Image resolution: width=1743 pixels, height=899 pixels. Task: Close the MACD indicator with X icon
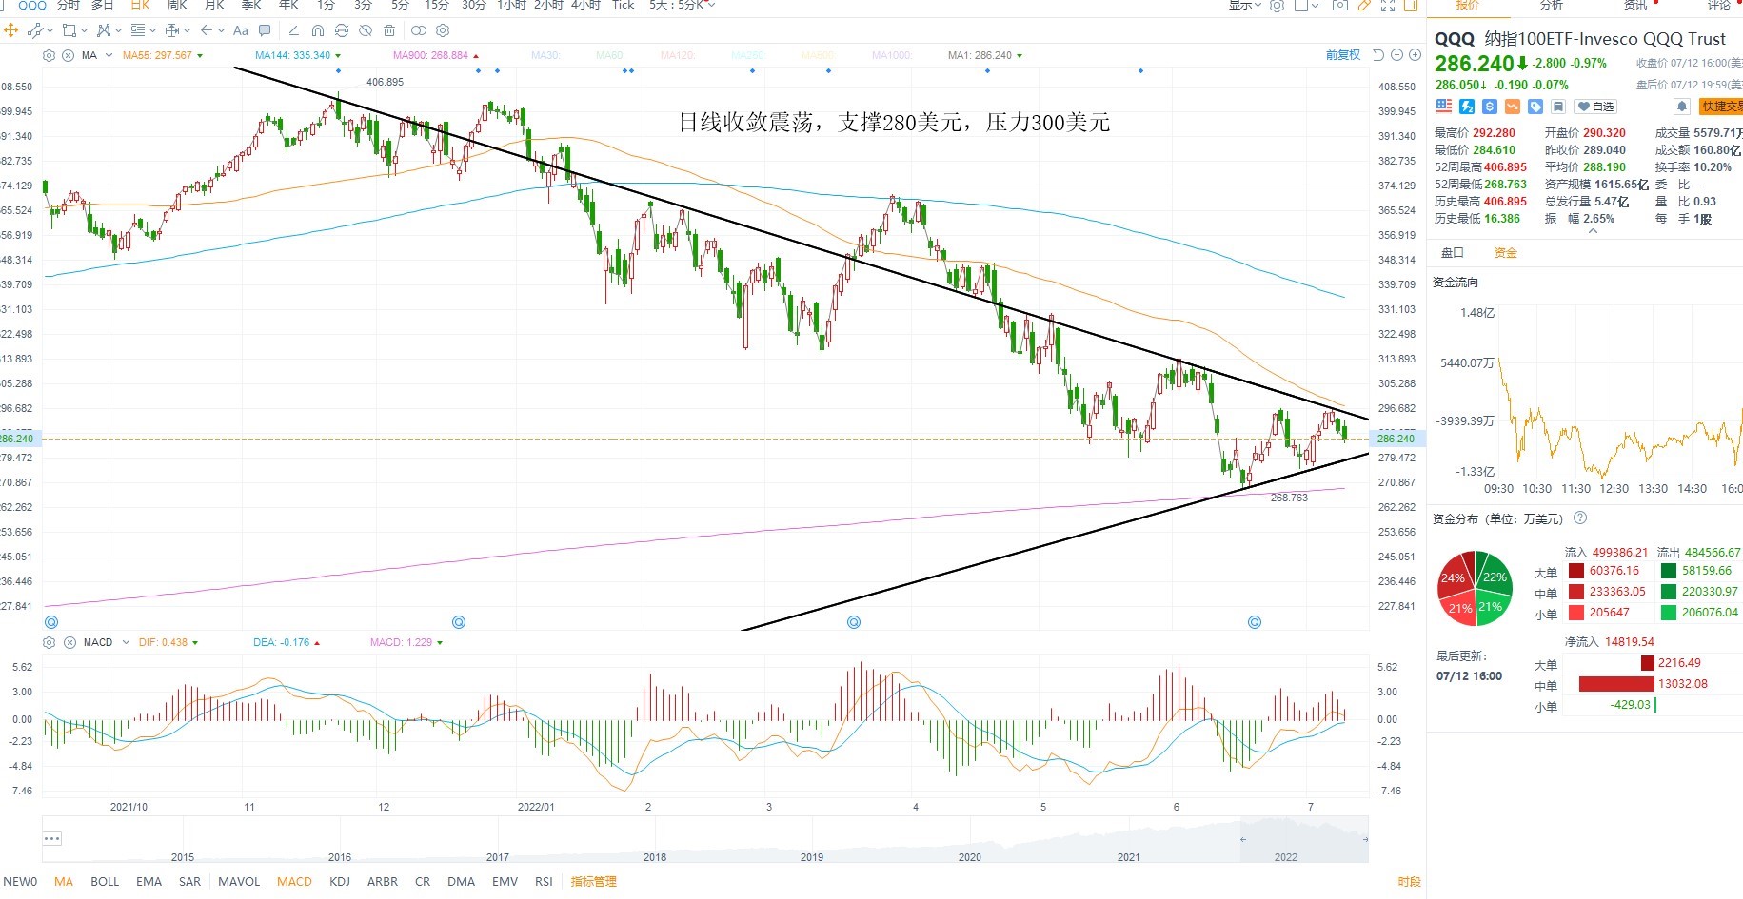(x=69, y=642)
